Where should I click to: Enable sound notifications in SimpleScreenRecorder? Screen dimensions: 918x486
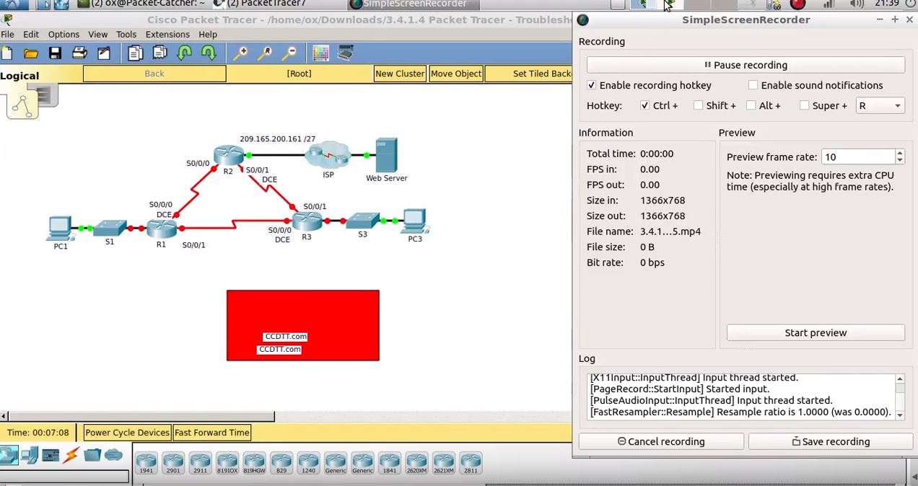pyautogui.click(x=753, y=85)
